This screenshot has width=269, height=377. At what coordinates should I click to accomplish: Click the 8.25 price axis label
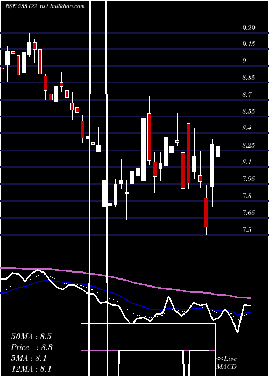(x=249, y=145)
